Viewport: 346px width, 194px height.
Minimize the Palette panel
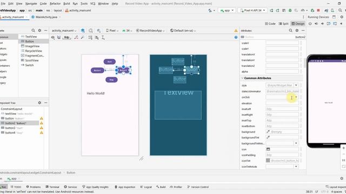coord(45,30)
